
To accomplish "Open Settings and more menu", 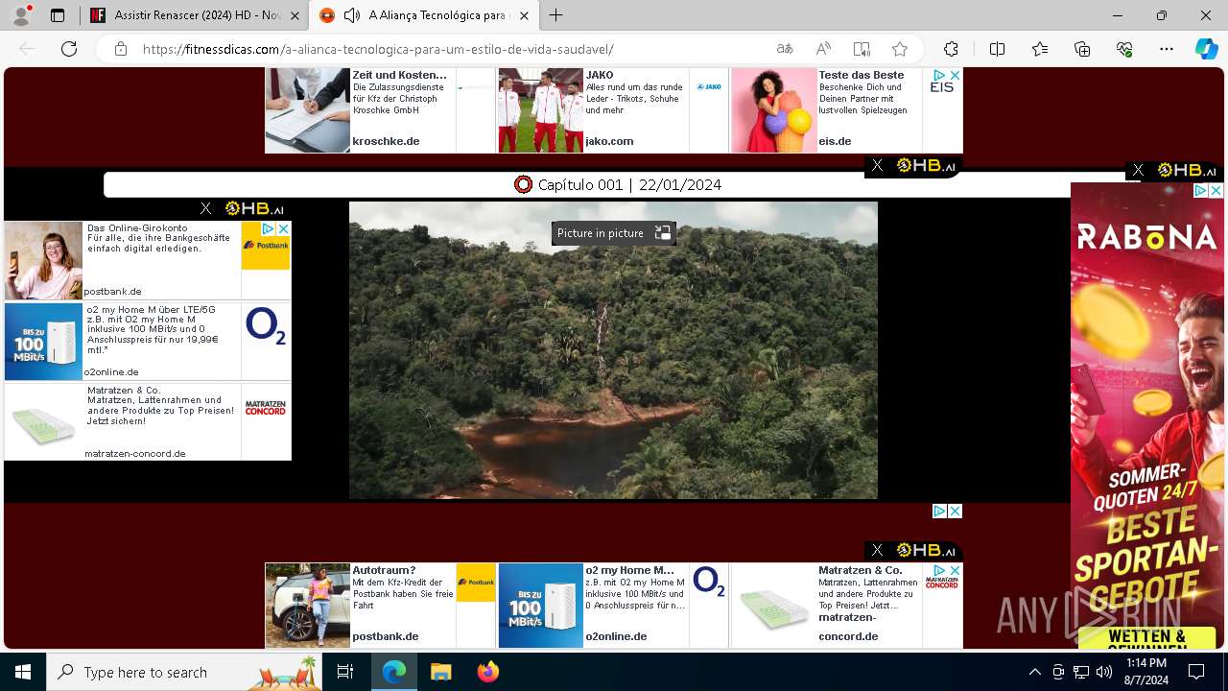I will (1167, 49).
